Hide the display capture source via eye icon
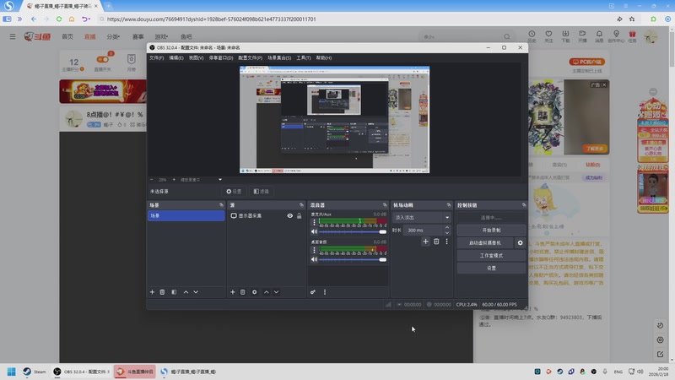675x380 pixels. click(289, 216)
